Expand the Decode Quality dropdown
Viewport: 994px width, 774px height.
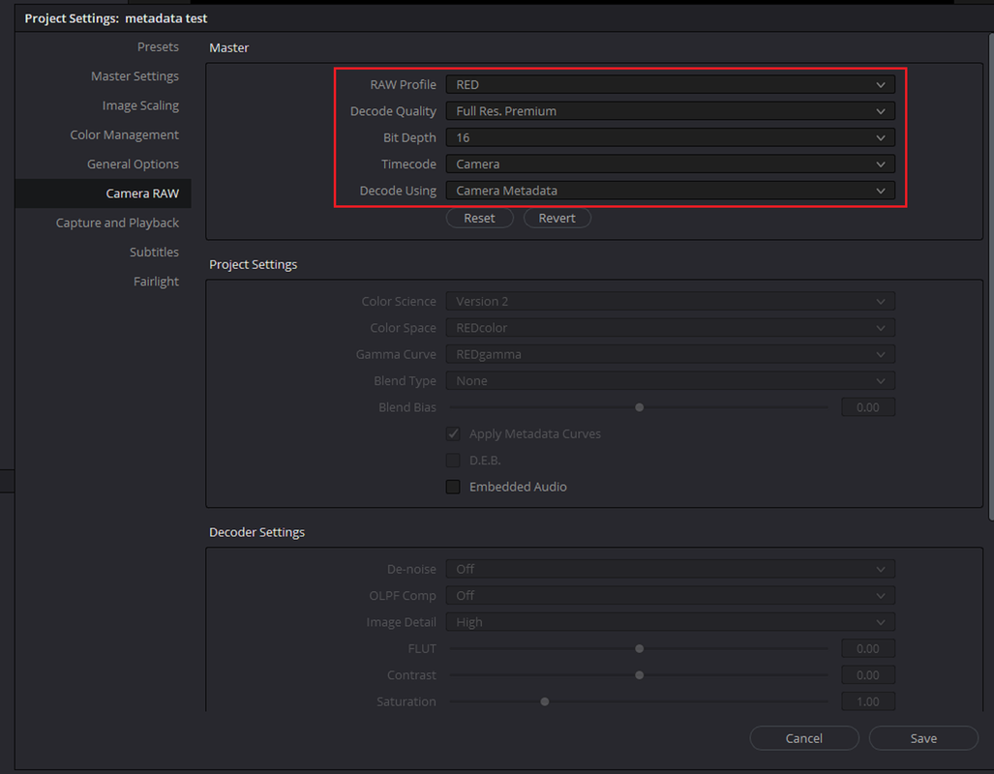pyautogui.click(x=670, y=111)
